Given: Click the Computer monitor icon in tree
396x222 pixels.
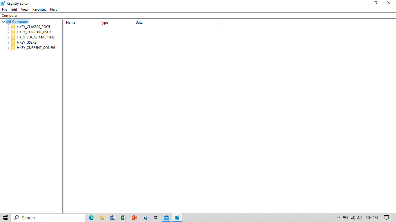Looking at the screenshot, I should (x=8, y=22).
